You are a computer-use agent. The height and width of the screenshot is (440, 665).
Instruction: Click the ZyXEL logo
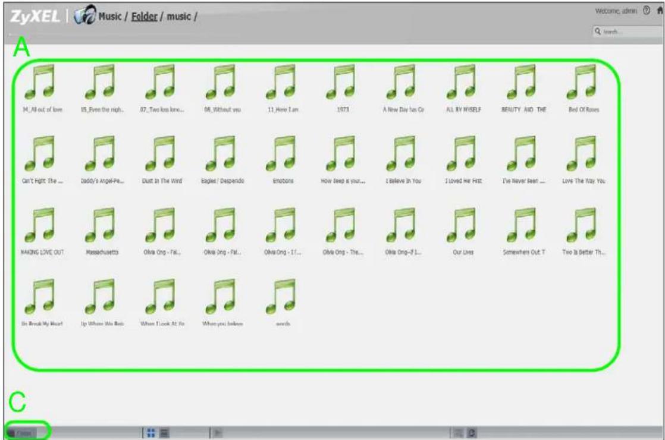35,17
